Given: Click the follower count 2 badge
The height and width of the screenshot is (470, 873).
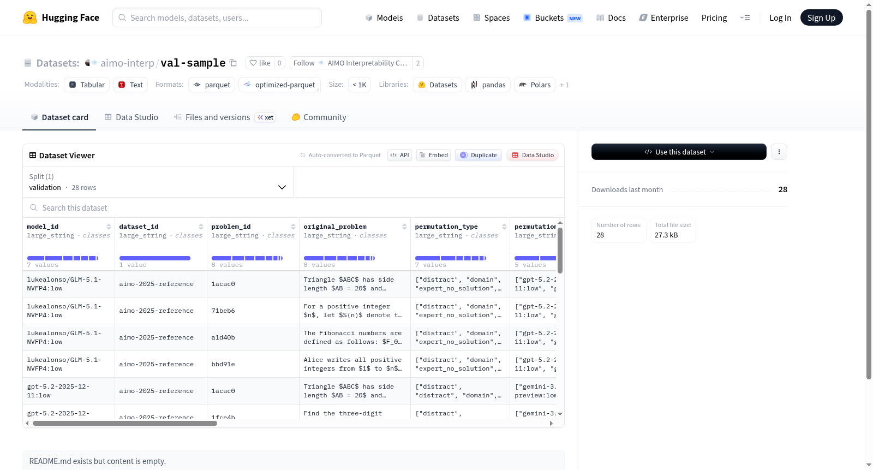Looking at the screenshot, I should [x=418, y=63].
